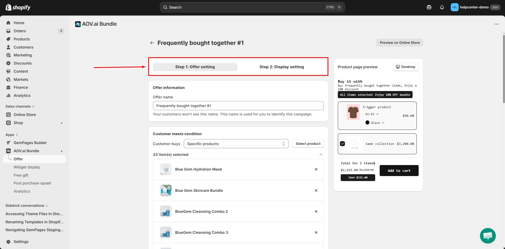The image size is (505, 249).
Task: Click the Offer name input field
Action: pyautogui.click(x=238, y=106)
